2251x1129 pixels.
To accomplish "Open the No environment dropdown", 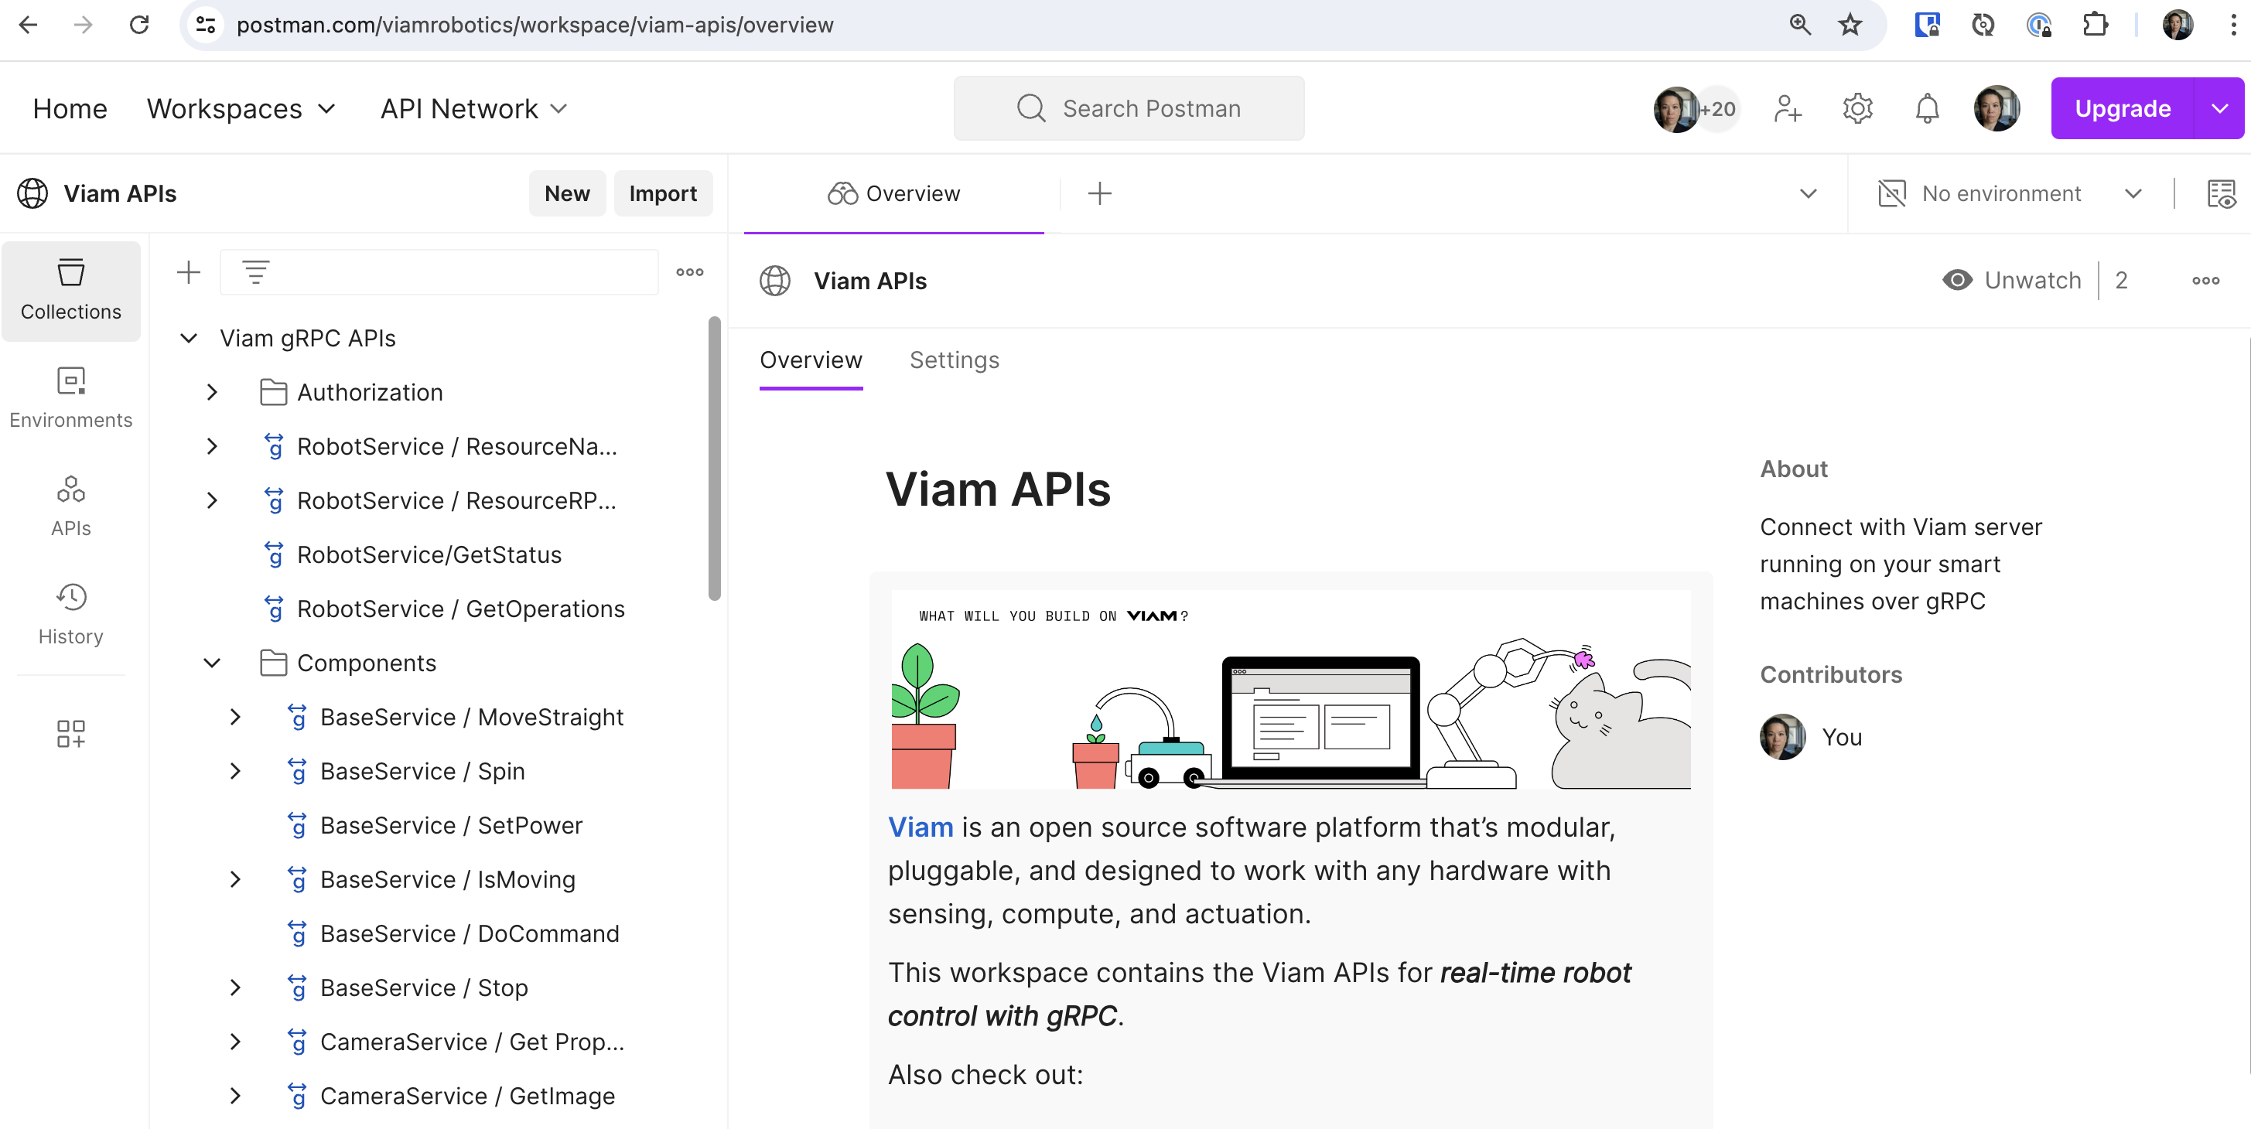I will [2010, 193].
